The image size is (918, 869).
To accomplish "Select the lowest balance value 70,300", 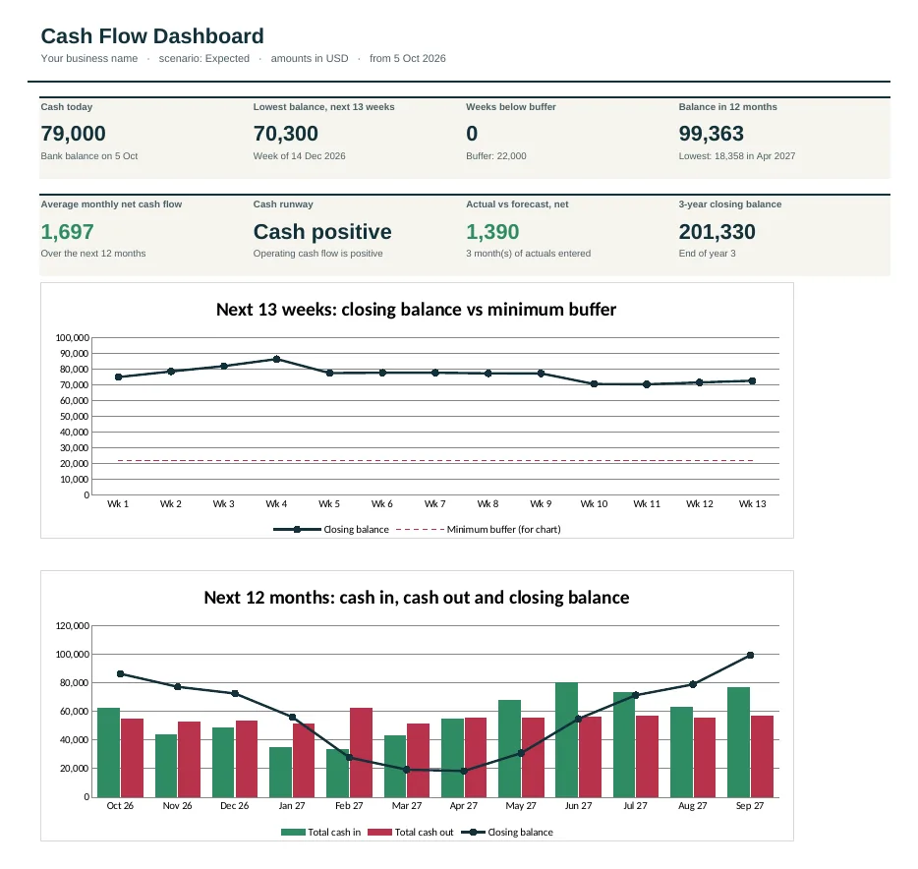I will 286,134.
